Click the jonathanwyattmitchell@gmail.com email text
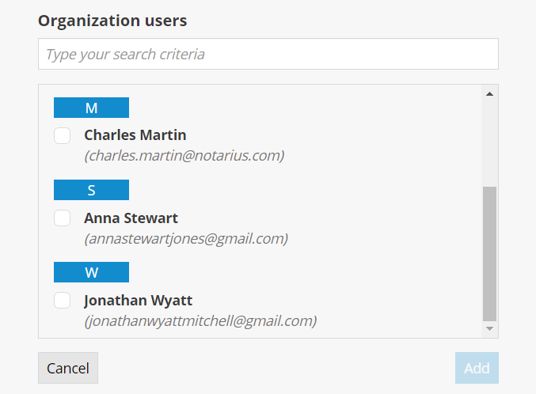This screenshot has width=536, height=394. tap(200, 320)
